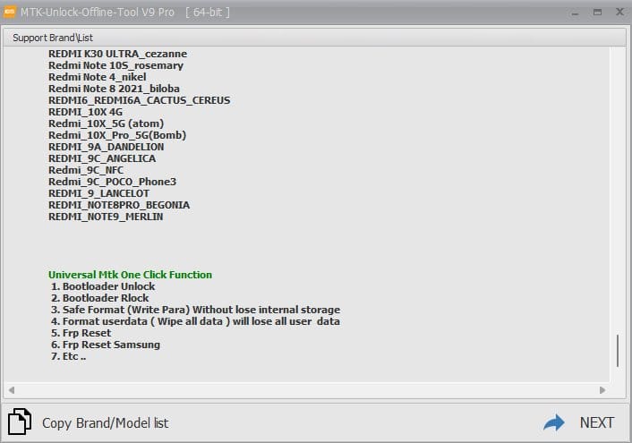Screen dimensions: 632x443
Task: Select Redmi Note 10S_rosemary line
Action: pyautogui.click(x=115, y=65)
